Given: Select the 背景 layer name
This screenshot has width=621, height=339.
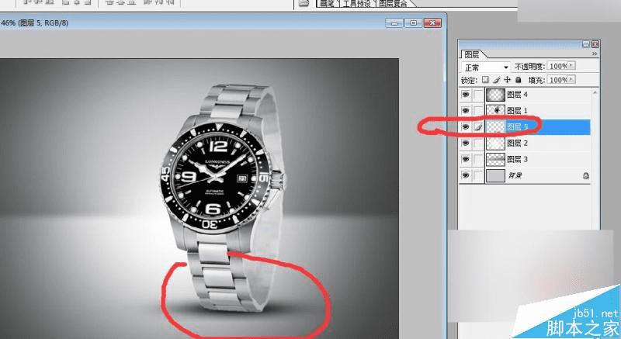Looking at the screenshot, I should tap(515, 175).
